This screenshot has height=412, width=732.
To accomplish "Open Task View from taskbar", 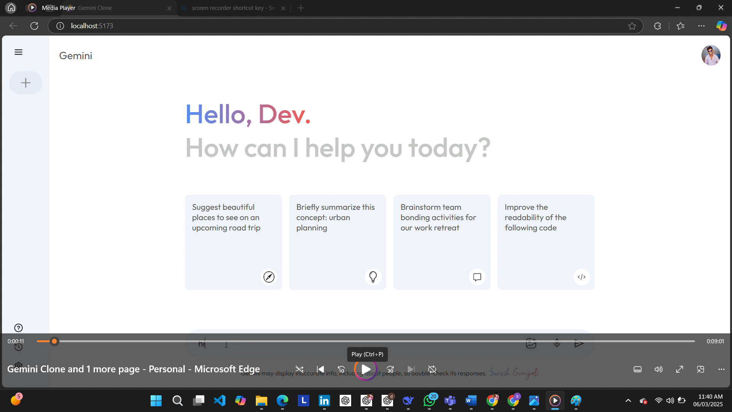I will [198, 401].
